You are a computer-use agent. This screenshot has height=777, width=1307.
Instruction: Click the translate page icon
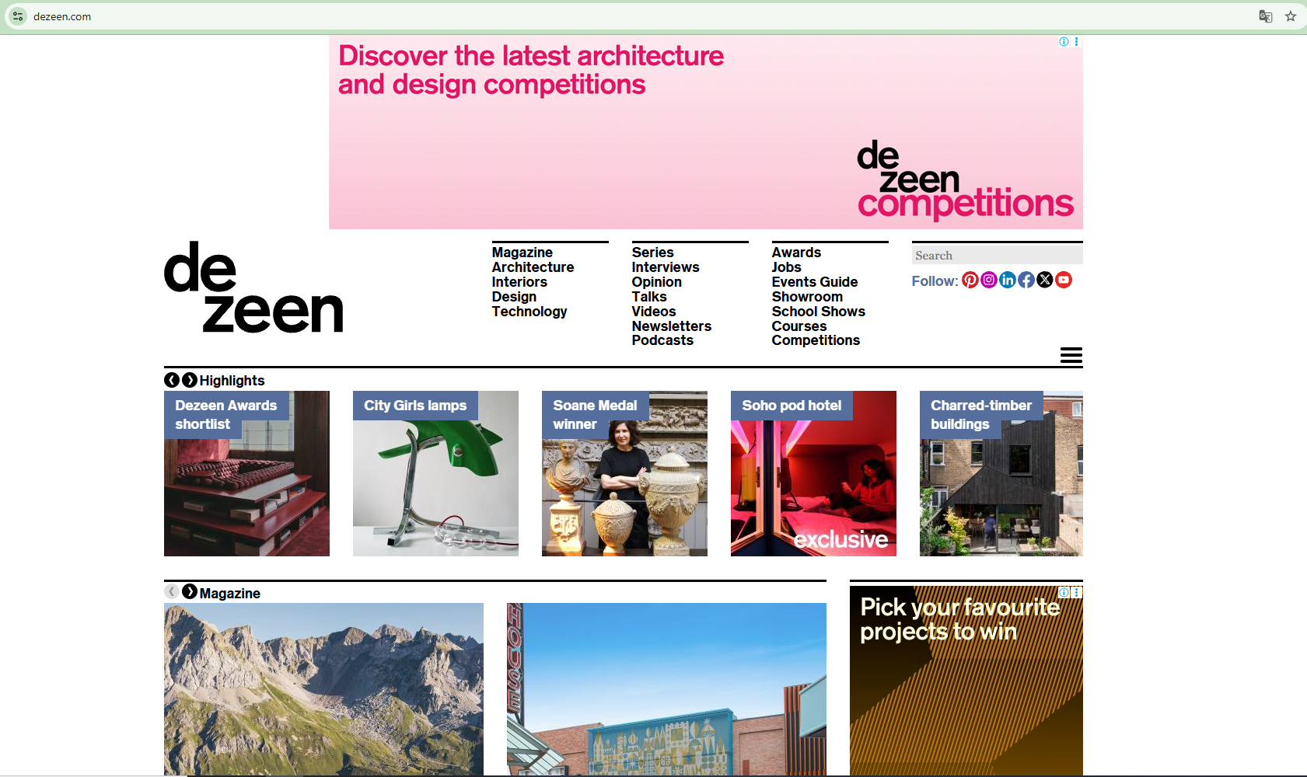(x=1266, y=16)
